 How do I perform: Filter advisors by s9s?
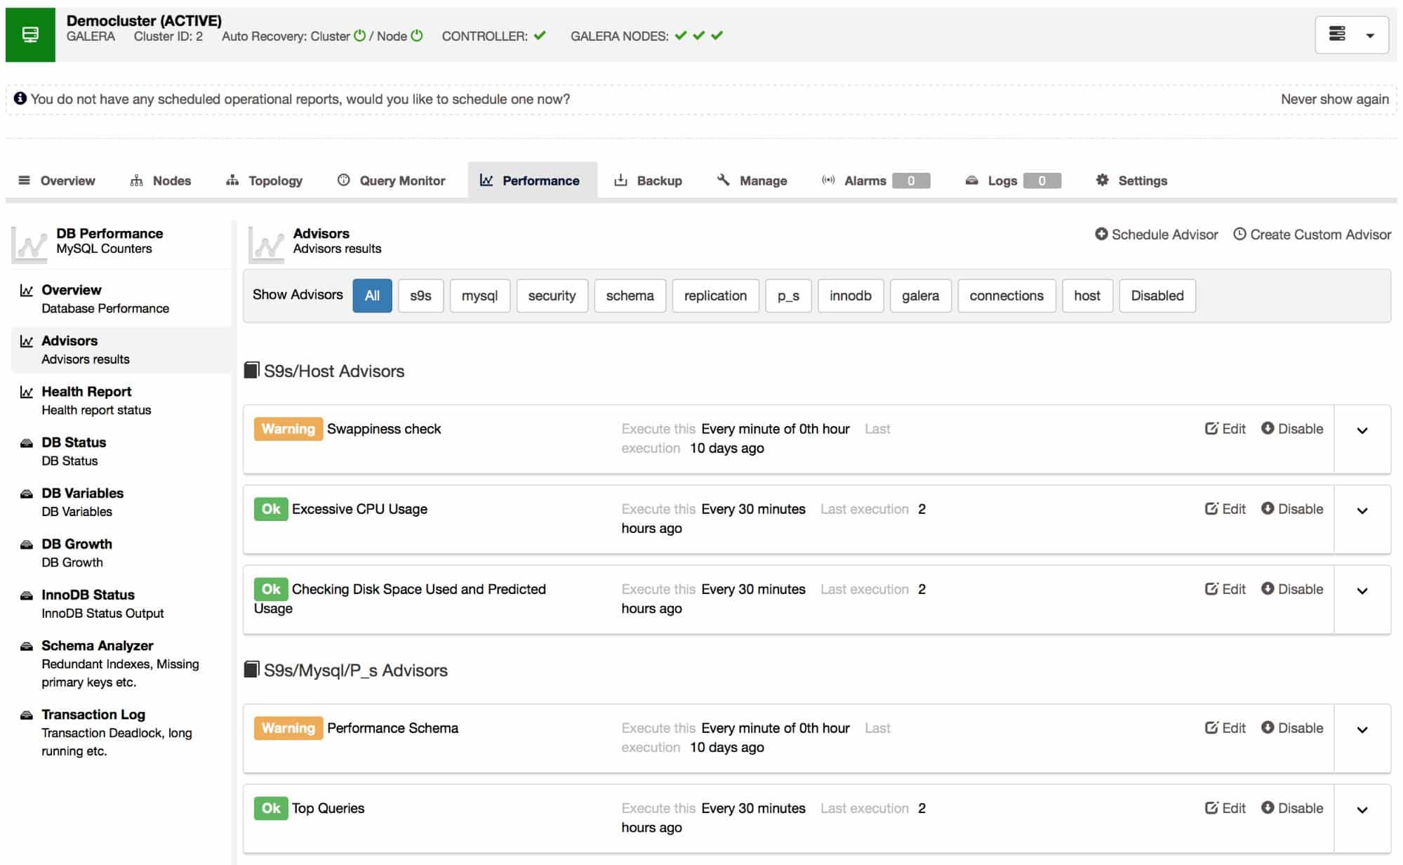tap(420, 296)
